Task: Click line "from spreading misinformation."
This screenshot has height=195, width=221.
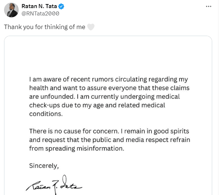Action: click(x=77, y=148)
